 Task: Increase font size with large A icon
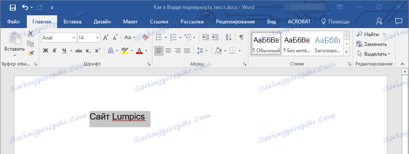pyautogui.click(x=106, y=38)
